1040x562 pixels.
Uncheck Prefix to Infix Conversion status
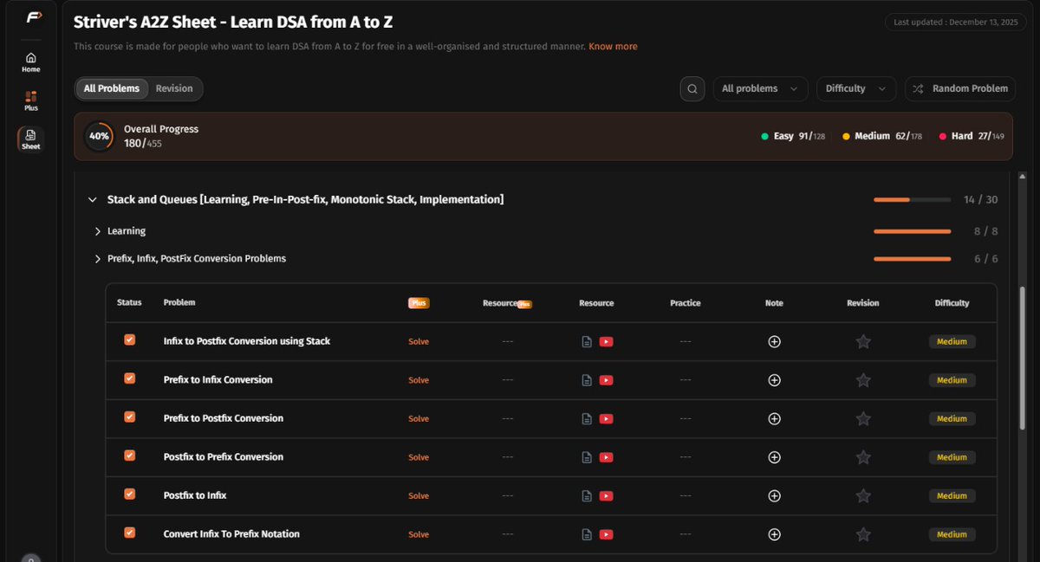pyautogui.click(x=130, y=378)
